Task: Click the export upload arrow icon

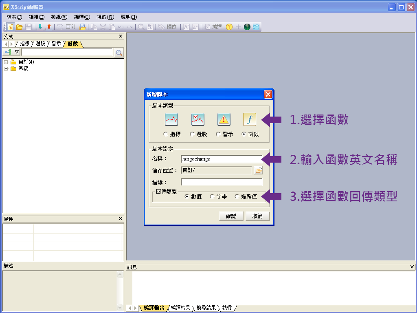Action: point(49,27)
